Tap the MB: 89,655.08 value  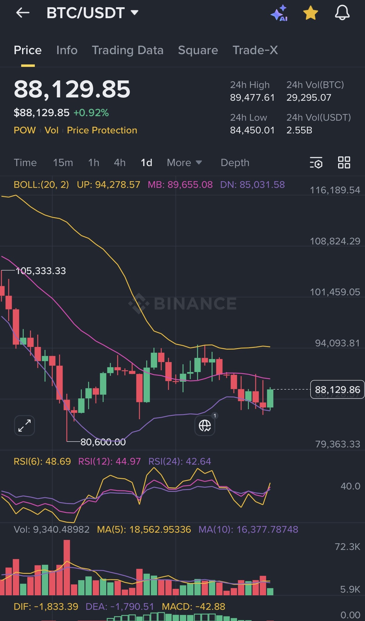[180, 185]
